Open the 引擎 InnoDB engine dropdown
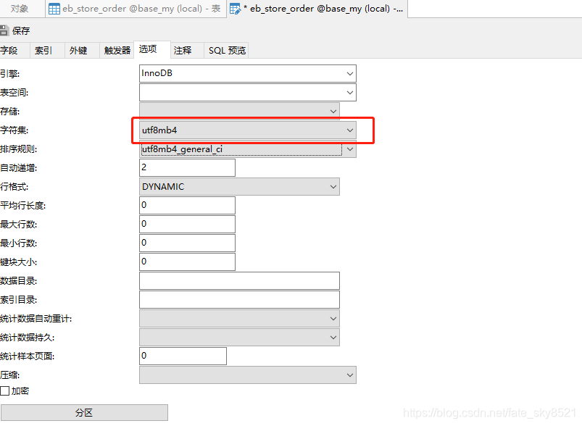Screen dimensions: 582x426 [248, 73]
